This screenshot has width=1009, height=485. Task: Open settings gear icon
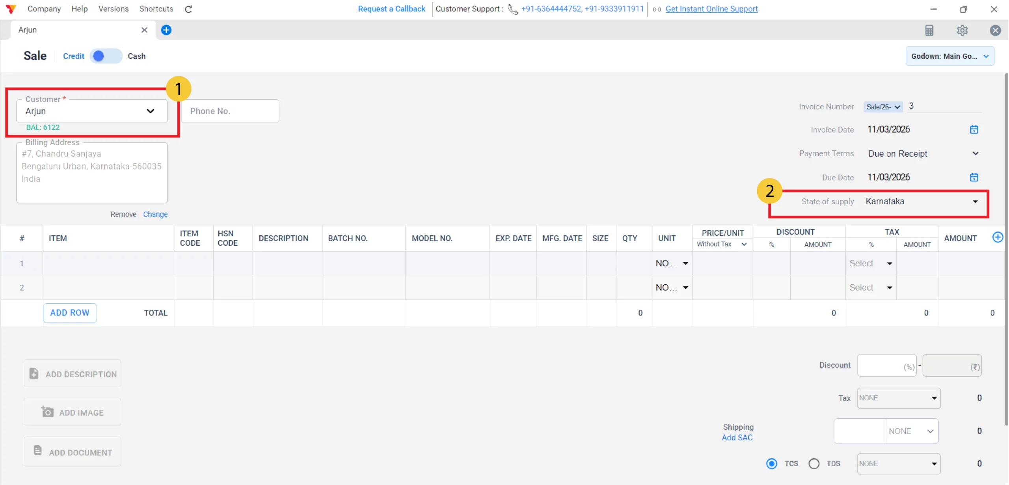tap(962, 30)
